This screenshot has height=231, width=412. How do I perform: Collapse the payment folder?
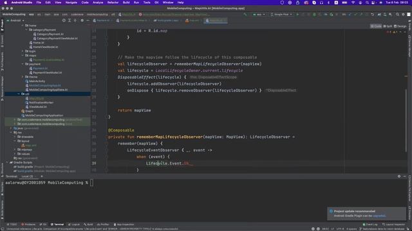pyautogui.click(x=23, y=64)
